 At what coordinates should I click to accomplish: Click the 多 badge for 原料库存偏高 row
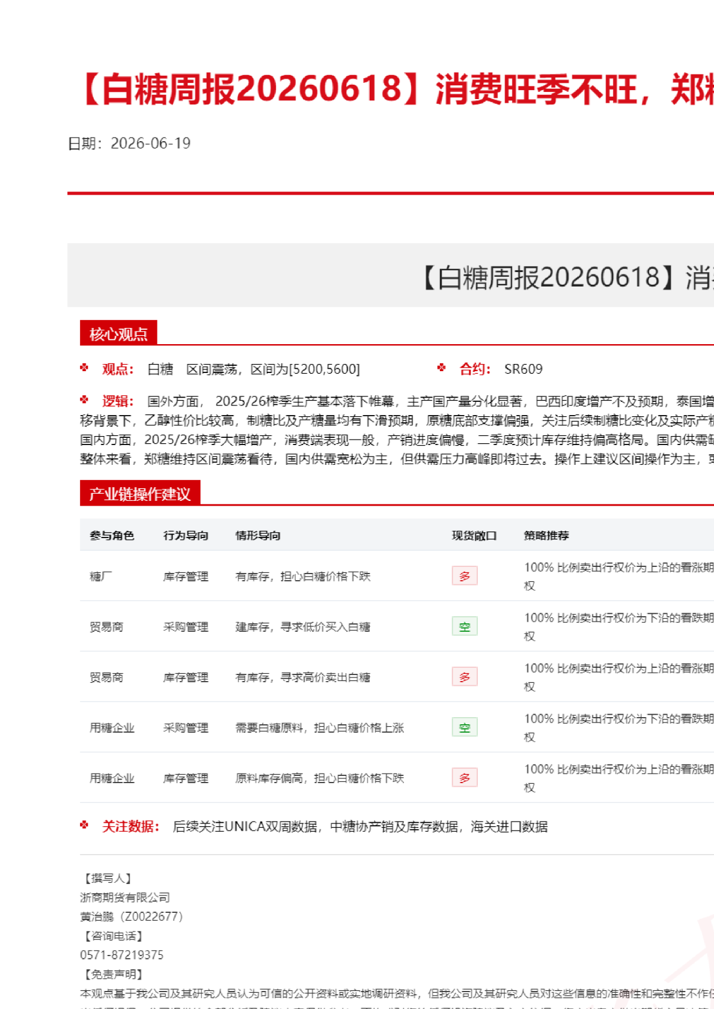click(465, 778)
